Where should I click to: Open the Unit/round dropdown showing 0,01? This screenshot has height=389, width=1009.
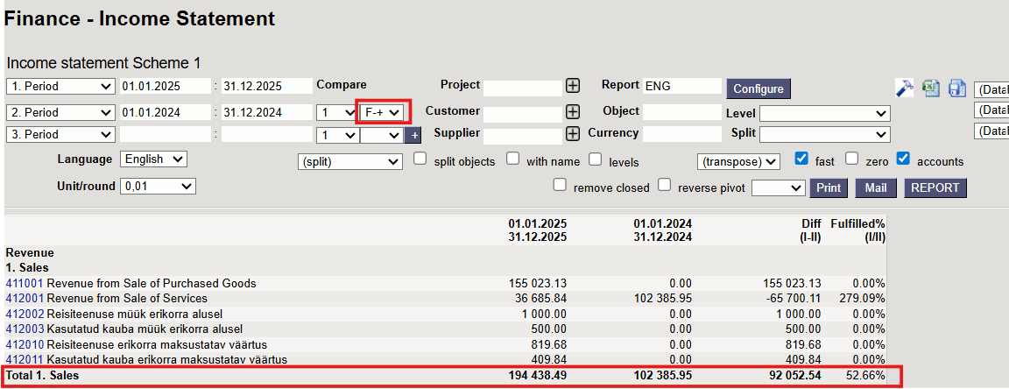point(159,187)
